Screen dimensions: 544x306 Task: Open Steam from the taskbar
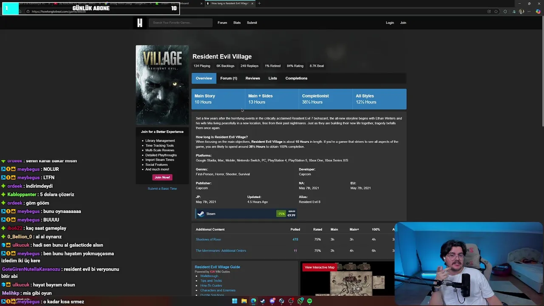click(x=263, y=301)
